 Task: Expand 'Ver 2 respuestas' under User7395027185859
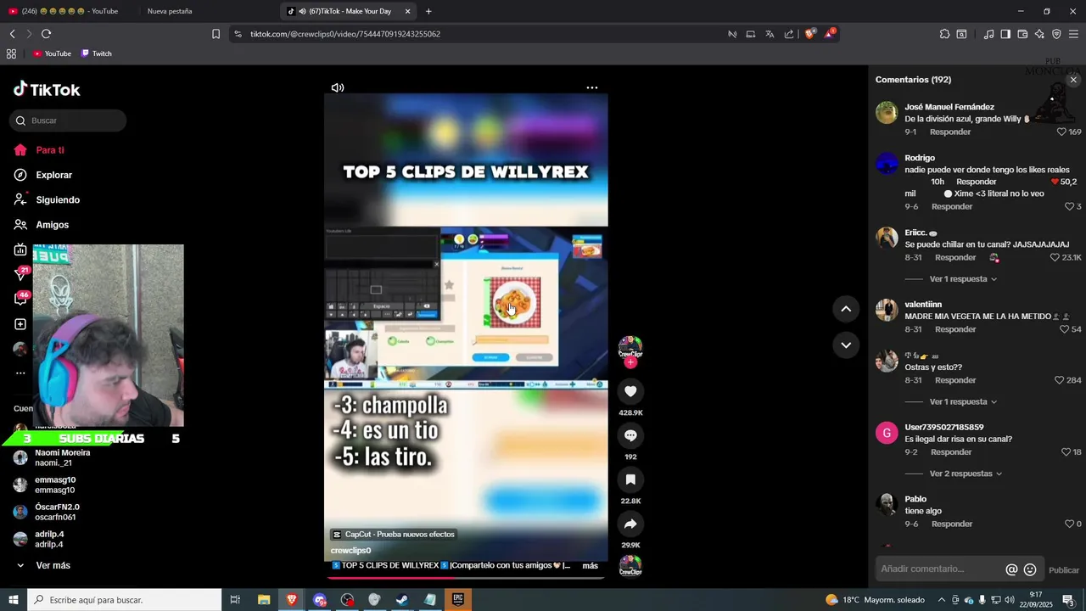click(x=966, y=474)
